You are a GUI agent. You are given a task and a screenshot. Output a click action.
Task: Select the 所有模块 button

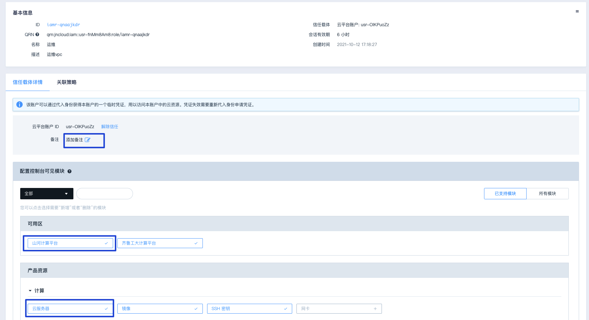(x=548, y=194)
